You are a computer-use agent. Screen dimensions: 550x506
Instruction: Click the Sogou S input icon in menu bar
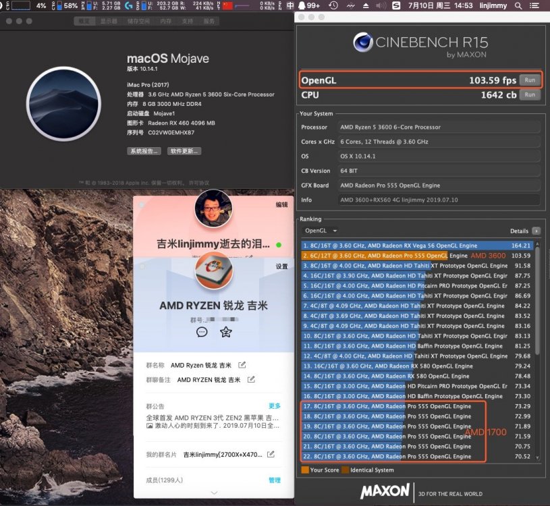(396, 5)
